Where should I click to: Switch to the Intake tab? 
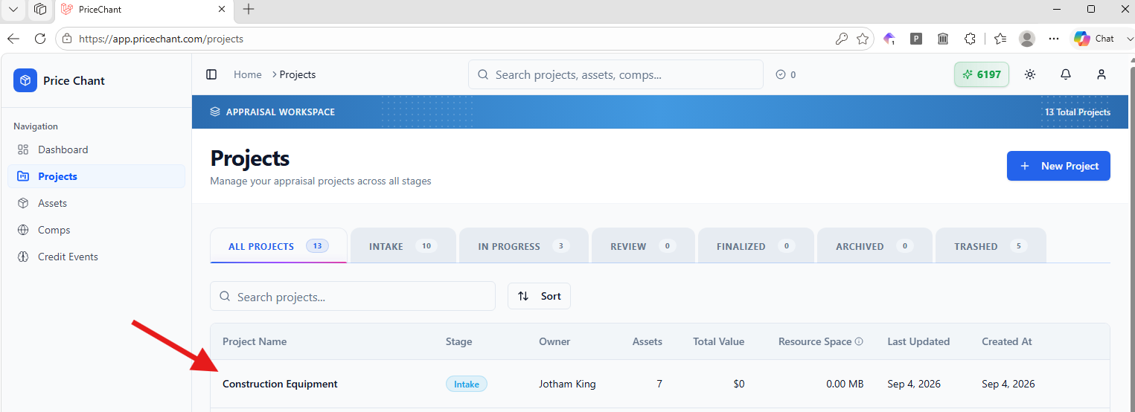coord(403,246)
